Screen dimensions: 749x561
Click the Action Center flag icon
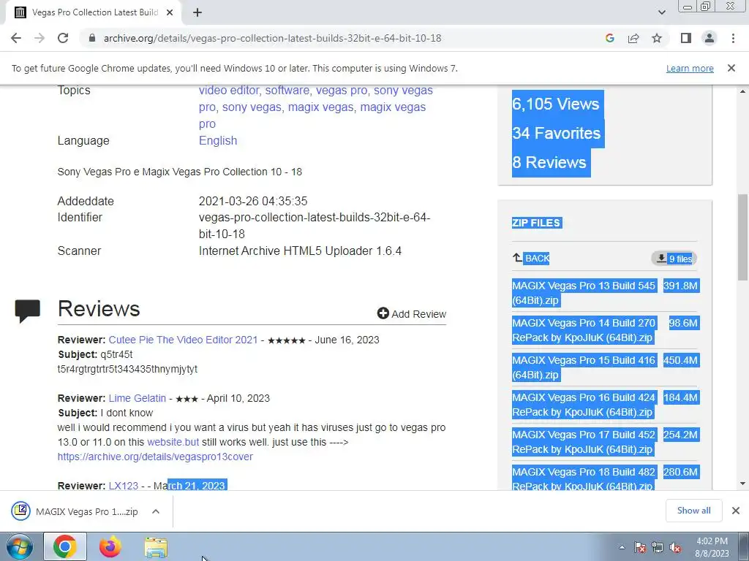click(x=640, y=548)
